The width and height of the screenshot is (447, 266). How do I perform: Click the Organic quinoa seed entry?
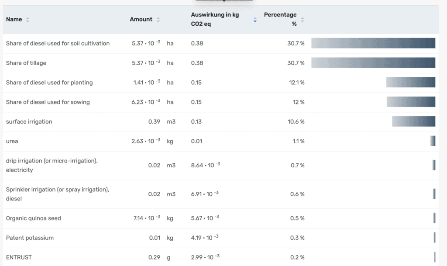point(34,218)
